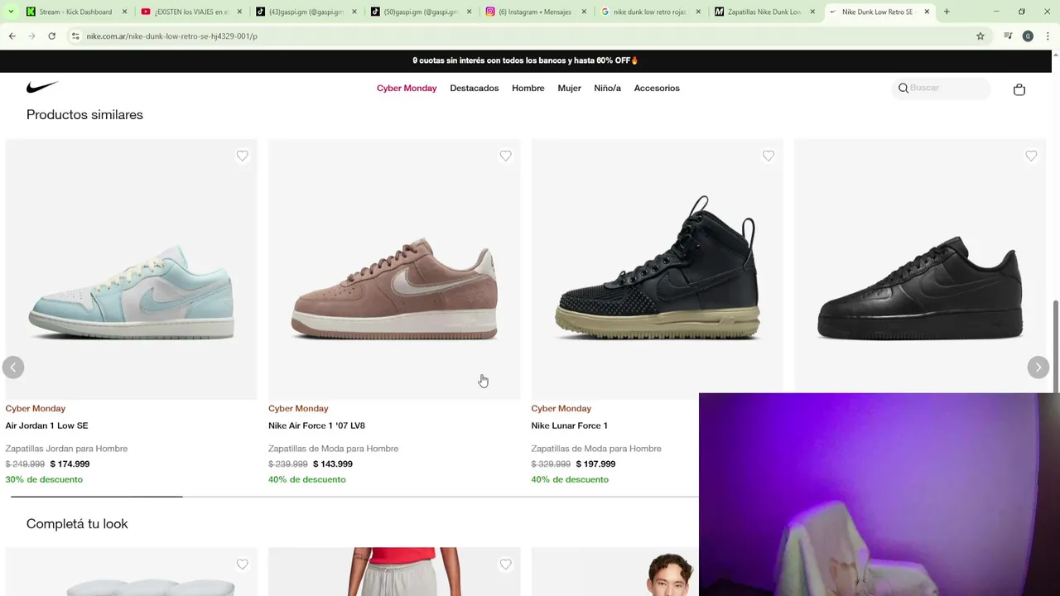Click 'Zapatillas Jordan para Hombre' text

tap(66, 449)
